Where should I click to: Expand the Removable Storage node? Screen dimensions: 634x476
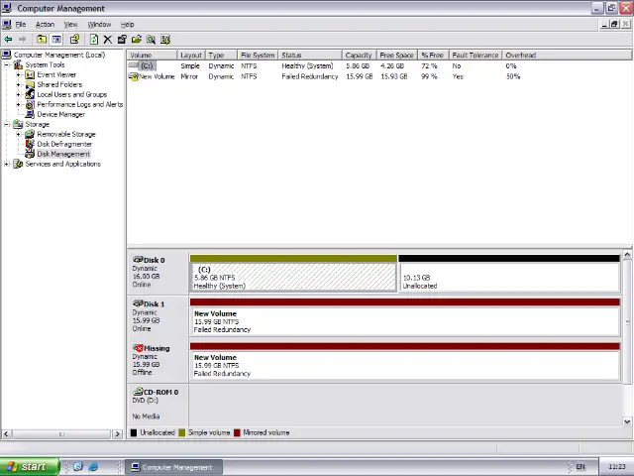18,135
